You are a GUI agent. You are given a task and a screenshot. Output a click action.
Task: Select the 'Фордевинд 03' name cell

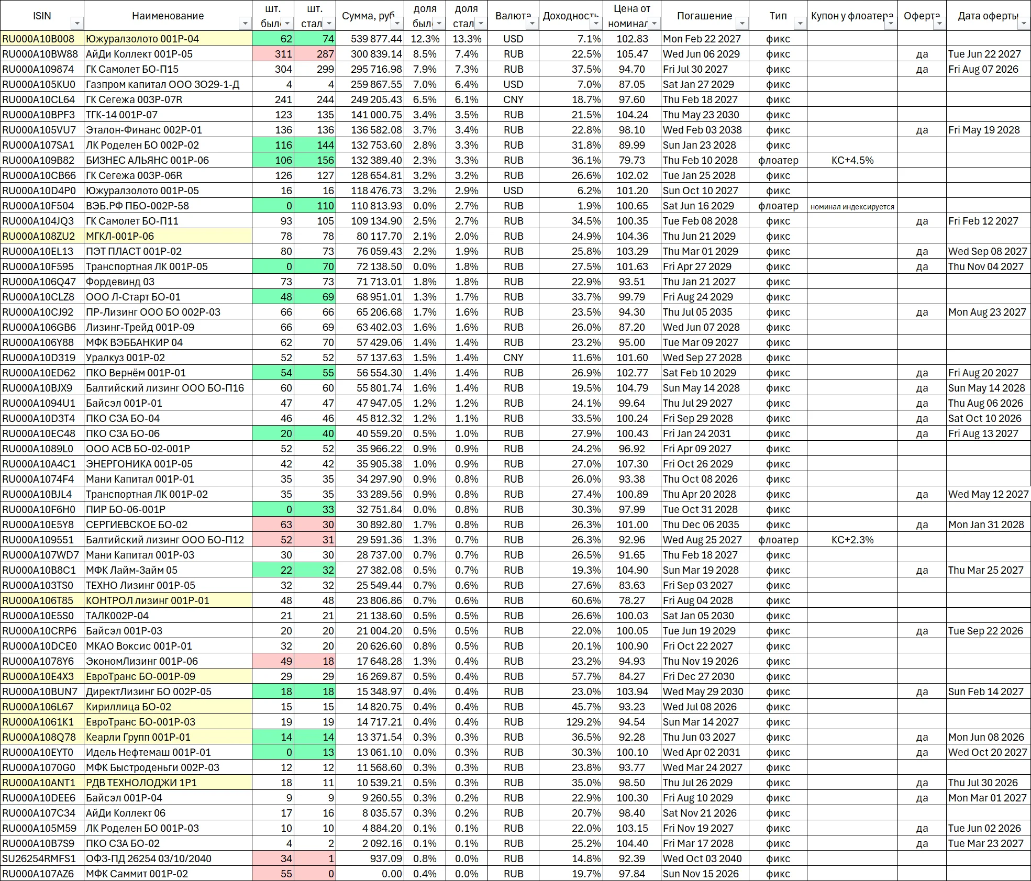coord(168,282)
